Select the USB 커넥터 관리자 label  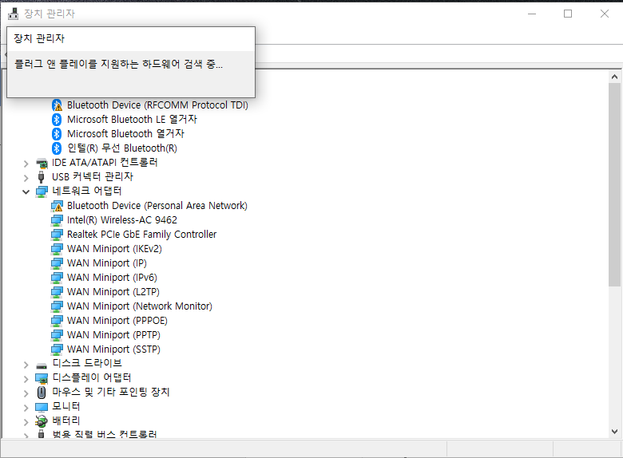coord(93,176)
